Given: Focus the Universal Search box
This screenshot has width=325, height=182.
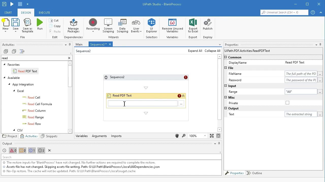Looking at the screenshot, I should [284, 12].
